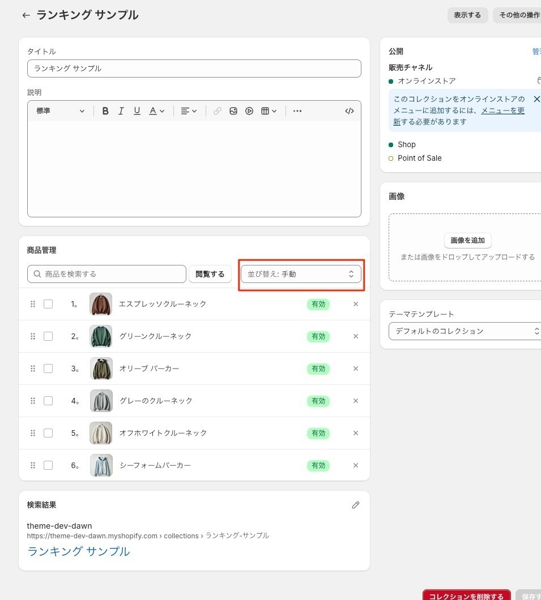
Task: Open the ランキング サンプル collection preview link
Action: click(78, 551)
